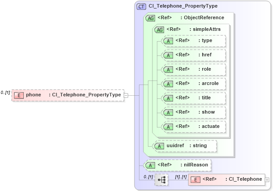Screen dimensions: 273x191
Task: Click the A icon next to actuate
Action: (x=168, y=127)
